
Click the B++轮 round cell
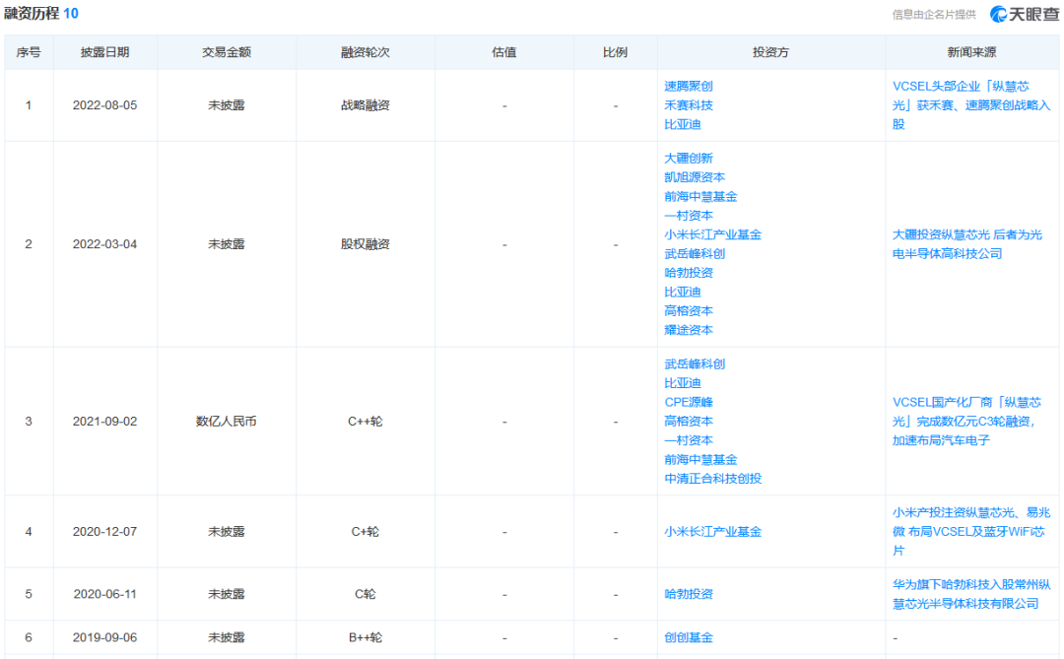click(366, 637)
